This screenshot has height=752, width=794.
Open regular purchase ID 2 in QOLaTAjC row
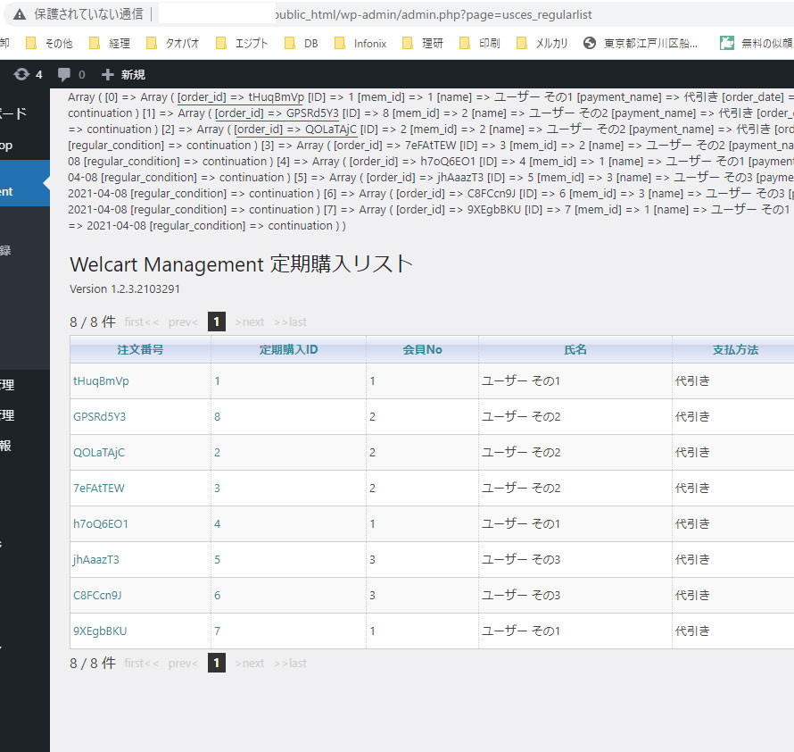pos(218,452)
